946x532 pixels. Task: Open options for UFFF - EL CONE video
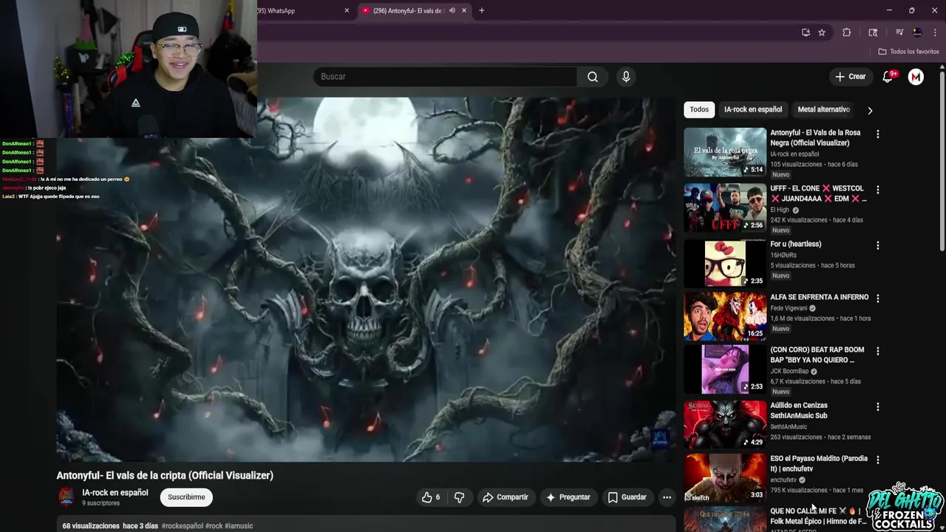877,190
